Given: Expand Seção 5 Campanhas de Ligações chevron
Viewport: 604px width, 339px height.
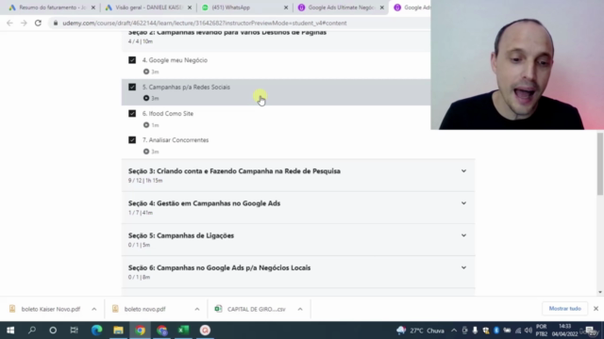Looking at the screenshot, I should click(x=463, y=235).
